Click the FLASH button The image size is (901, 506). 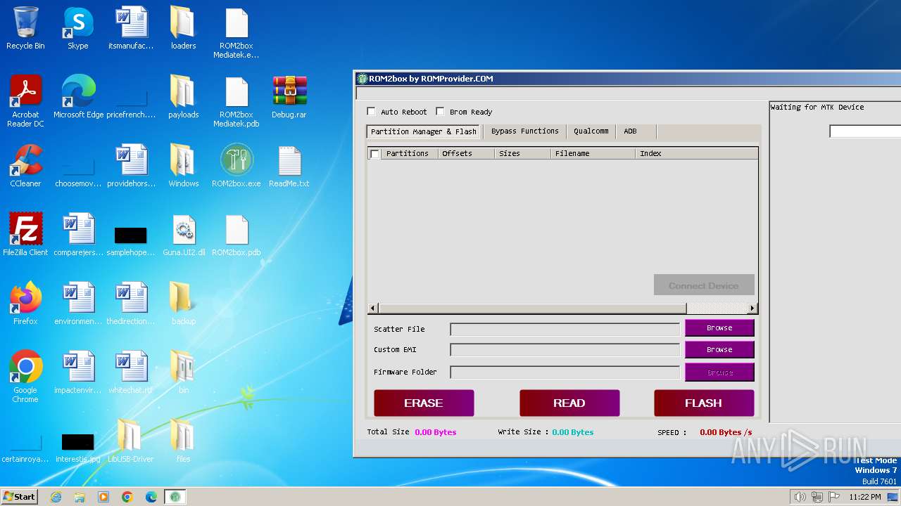point(704,403)
